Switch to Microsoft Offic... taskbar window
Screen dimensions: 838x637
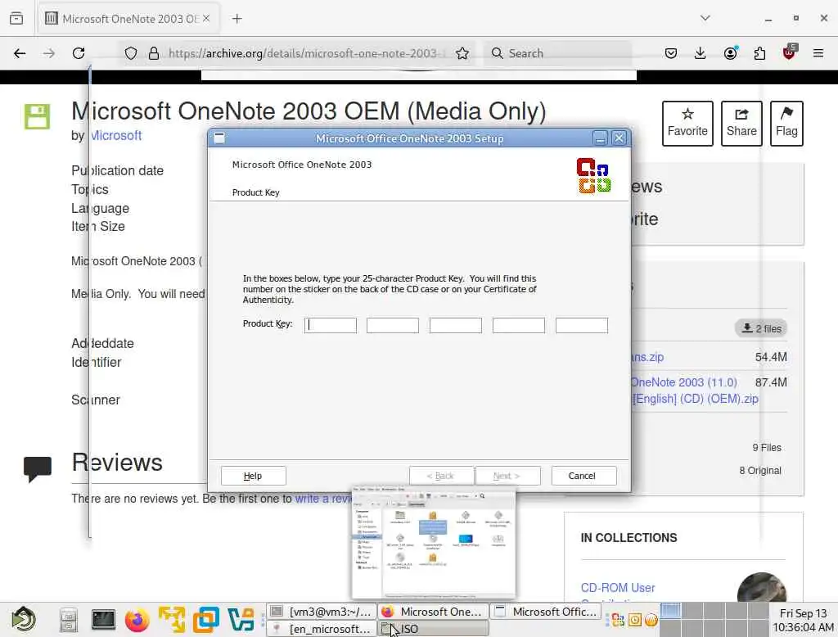click(546, 612)
